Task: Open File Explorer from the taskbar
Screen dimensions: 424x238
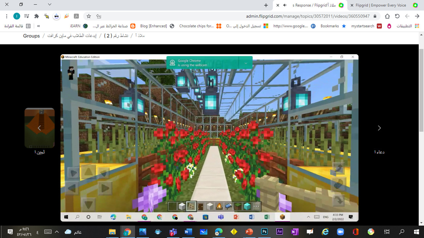Action: (x=112, y=232)
